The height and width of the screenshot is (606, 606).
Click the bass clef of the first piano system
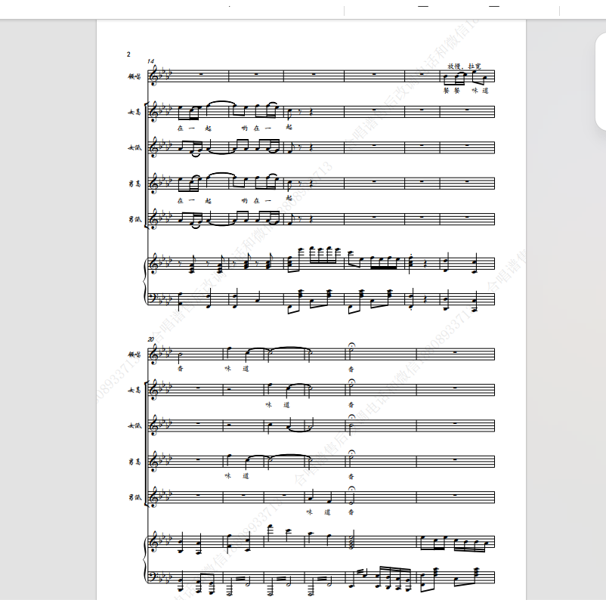pos(153,298)
